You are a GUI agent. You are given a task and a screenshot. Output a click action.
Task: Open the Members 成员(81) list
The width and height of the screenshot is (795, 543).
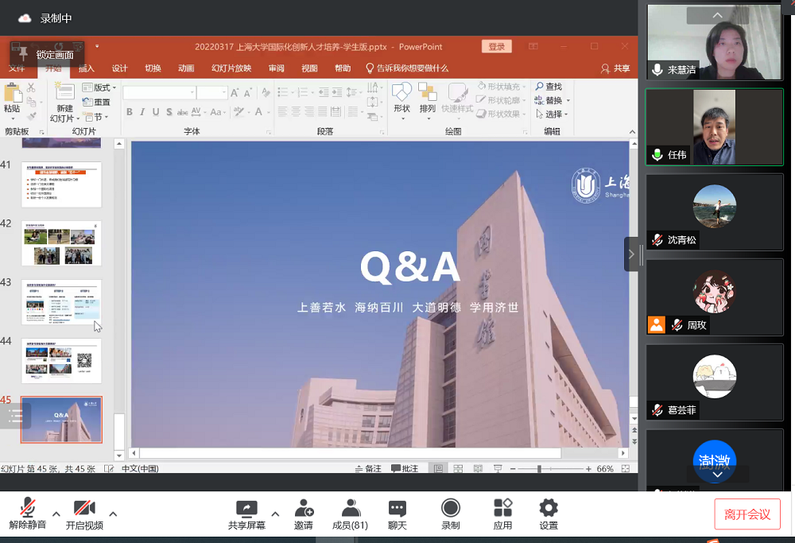[x=350, y=514]
